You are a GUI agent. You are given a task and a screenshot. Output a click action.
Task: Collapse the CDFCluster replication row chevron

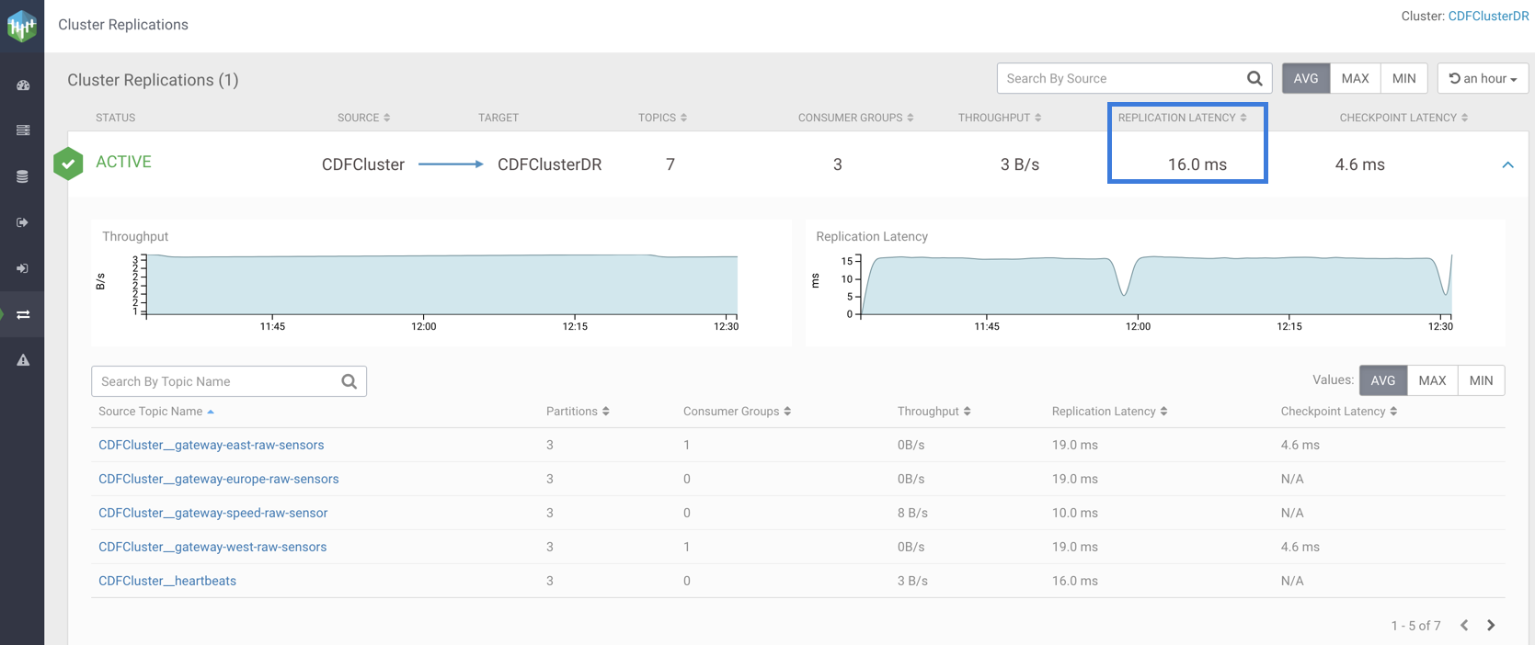click(1507, 165)
